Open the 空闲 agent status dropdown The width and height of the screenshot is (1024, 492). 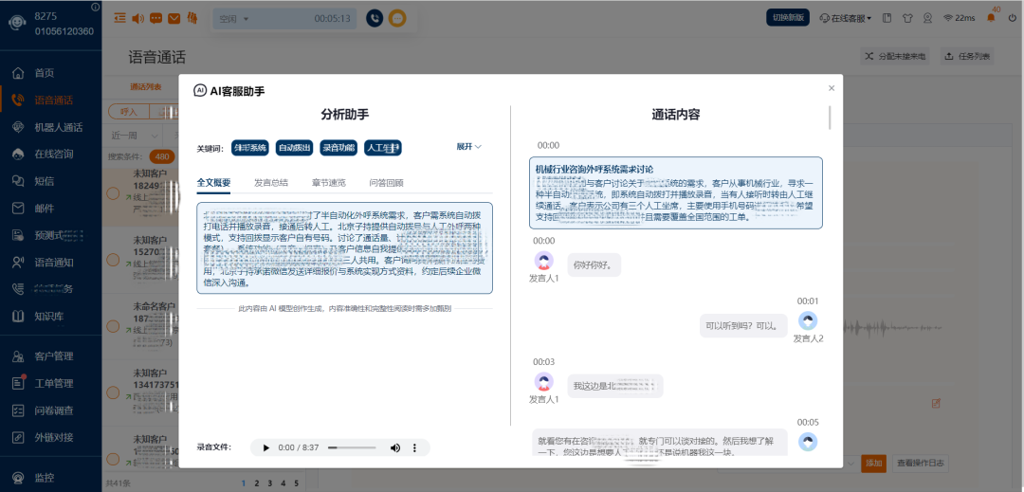(x=235, y=18)
